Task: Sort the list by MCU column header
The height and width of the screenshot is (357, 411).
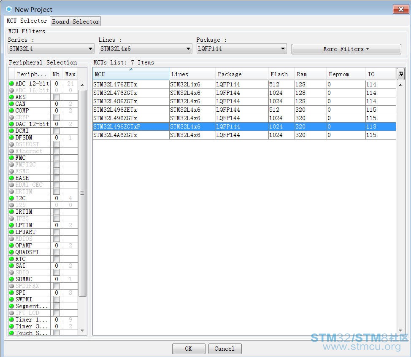Action: [x=131, y=74]
